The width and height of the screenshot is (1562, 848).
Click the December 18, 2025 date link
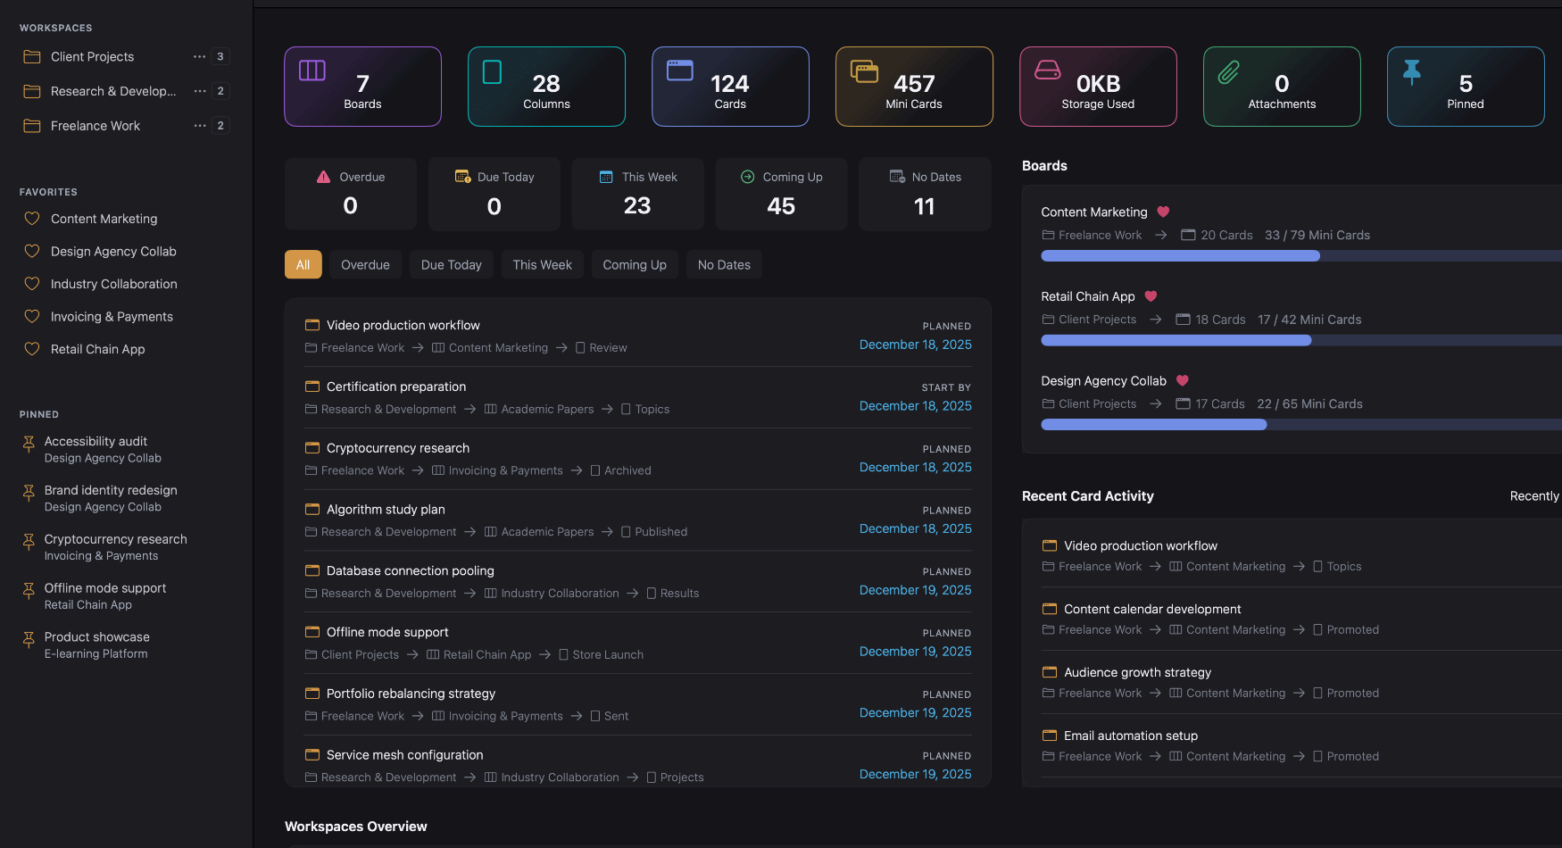(x=916, y=345)
